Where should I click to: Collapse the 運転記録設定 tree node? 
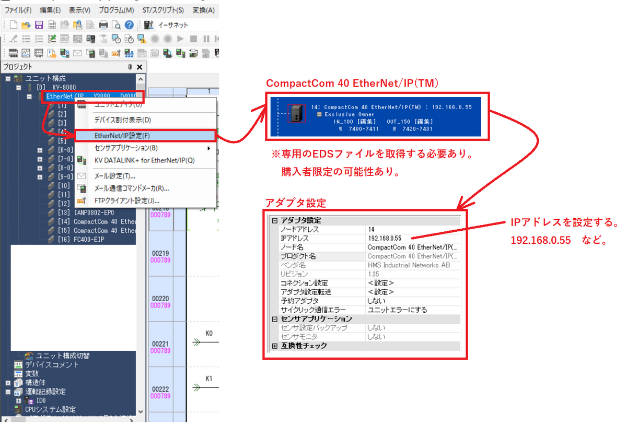point(8,392)
